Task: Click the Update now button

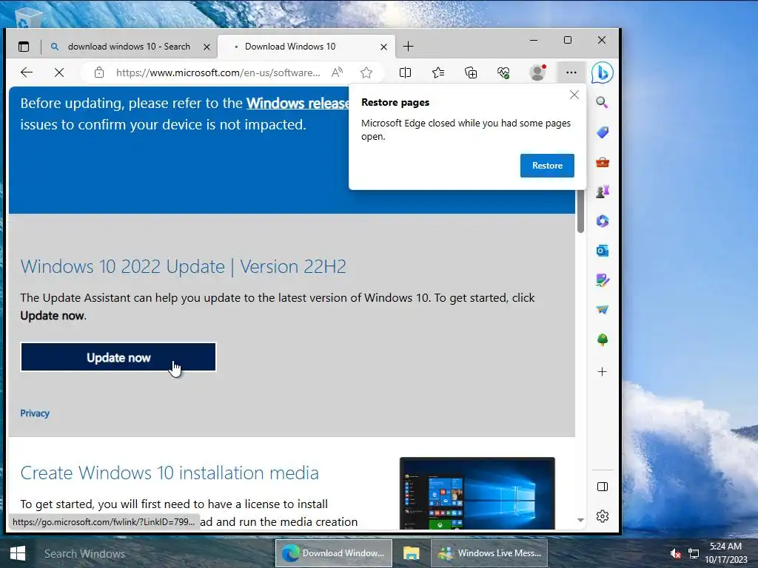Action: click(x=118, y=357)
